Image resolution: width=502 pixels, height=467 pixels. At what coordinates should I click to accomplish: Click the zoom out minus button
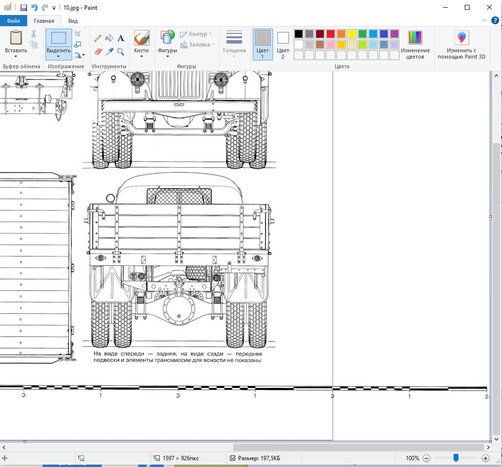tap(426, 458)
